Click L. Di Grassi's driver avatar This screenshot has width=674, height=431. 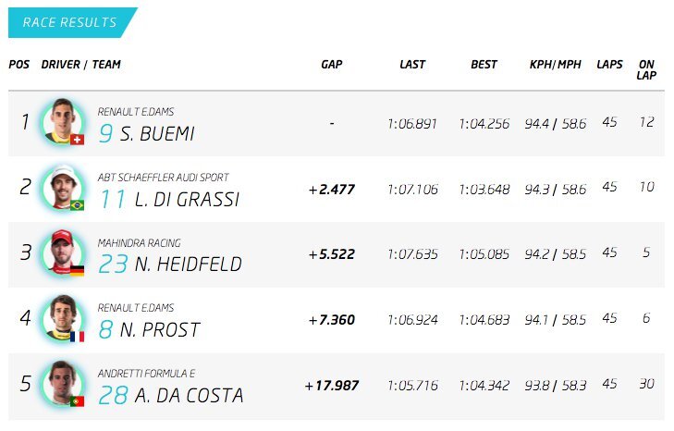coord(62,187)
